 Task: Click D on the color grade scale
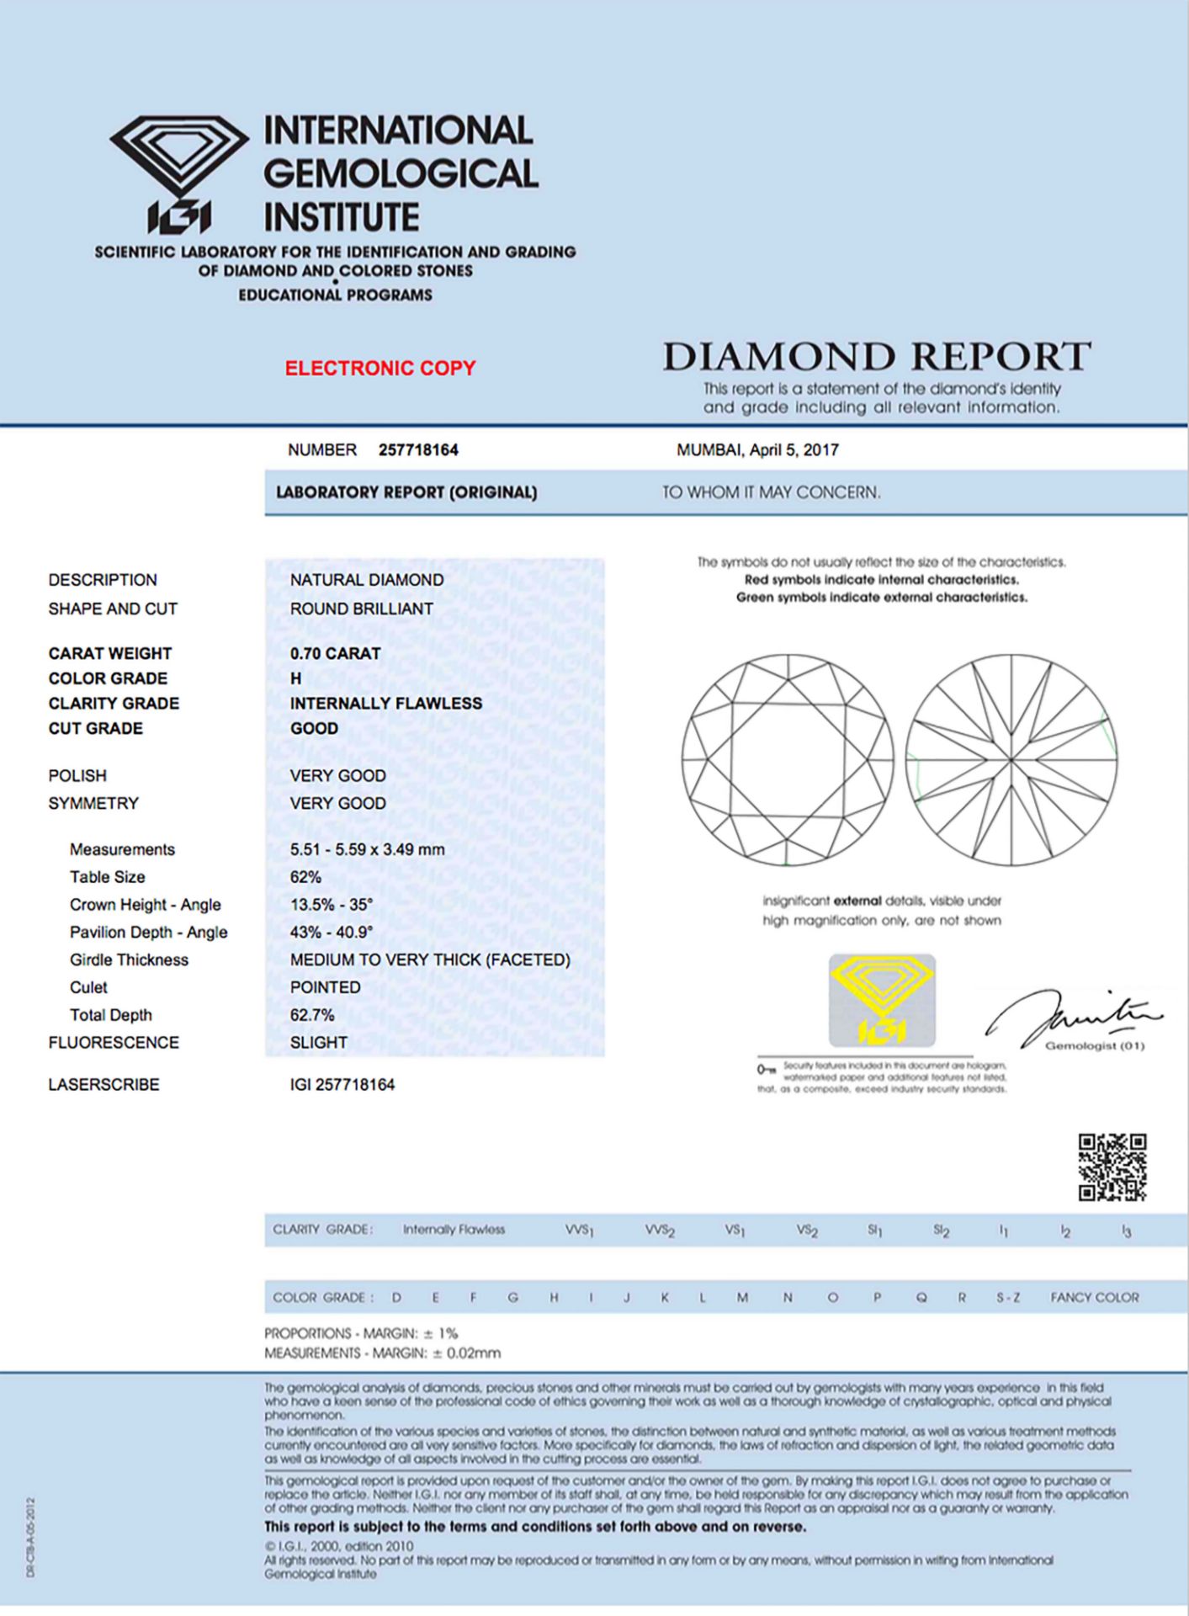(396, 1298)
